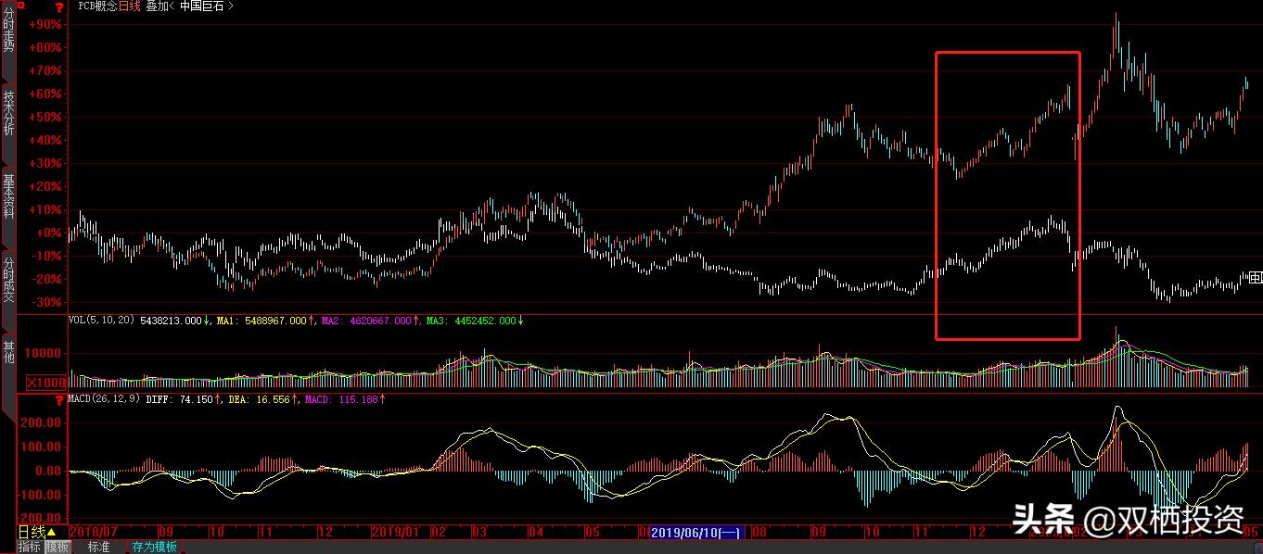Open the 日线 period selector arrow

51,532
